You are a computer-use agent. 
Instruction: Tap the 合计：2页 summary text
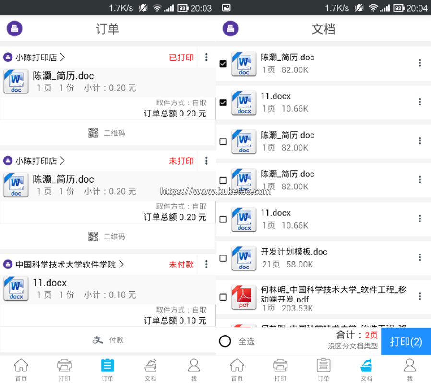pos(357,335)
